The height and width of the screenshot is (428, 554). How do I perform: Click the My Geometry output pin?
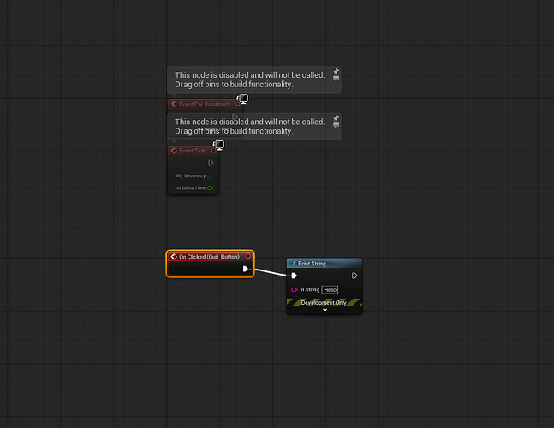pos(211,175)
